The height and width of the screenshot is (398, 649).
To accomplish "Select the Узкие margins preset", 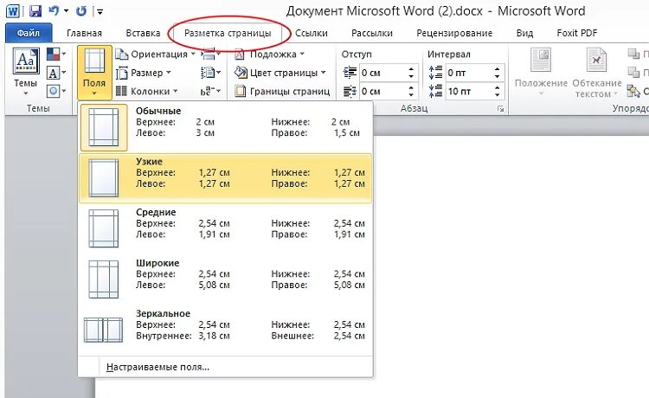I will point(225,178).
